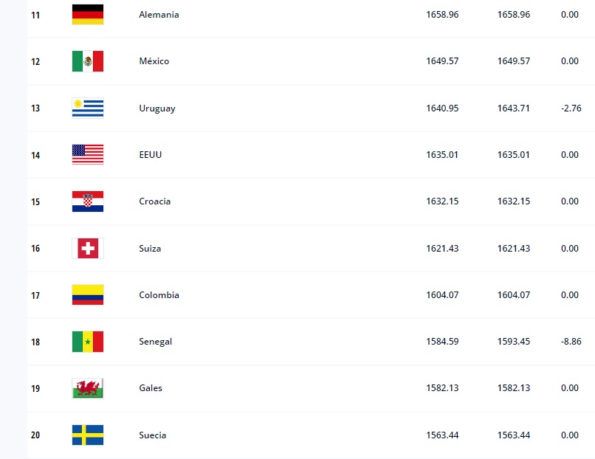The image size is (595, 459).
Task: Open the Suiza team link
Action: pyautogui.click(x=150, y=249)
